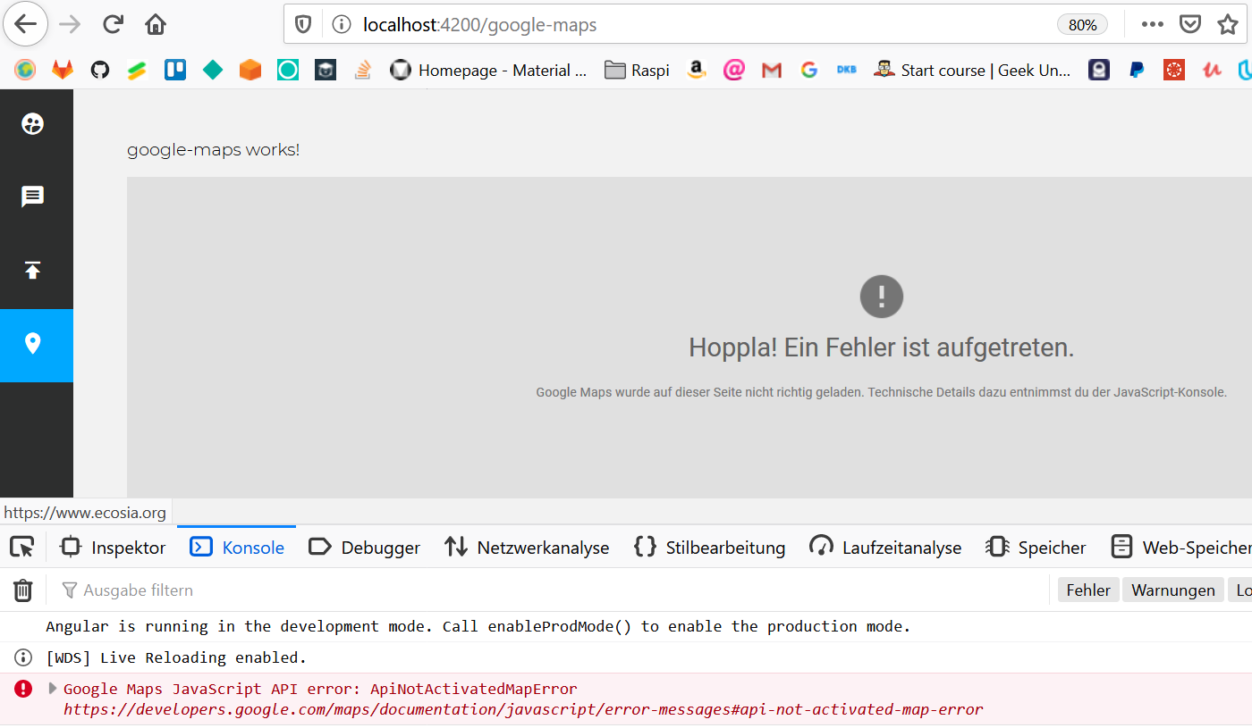Screen dimensions: 1252x728
Task: Switch to the Konsole tab
Action: (x=237, y=548)
